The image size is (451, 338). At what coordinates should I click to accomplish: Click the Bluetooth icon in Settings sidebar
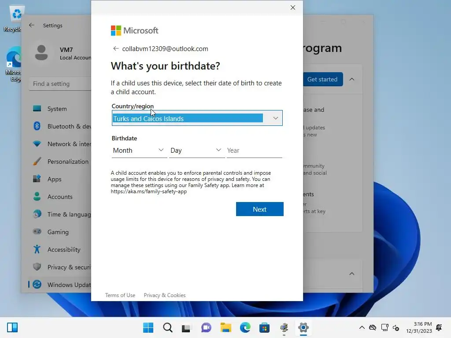[37, 126]
